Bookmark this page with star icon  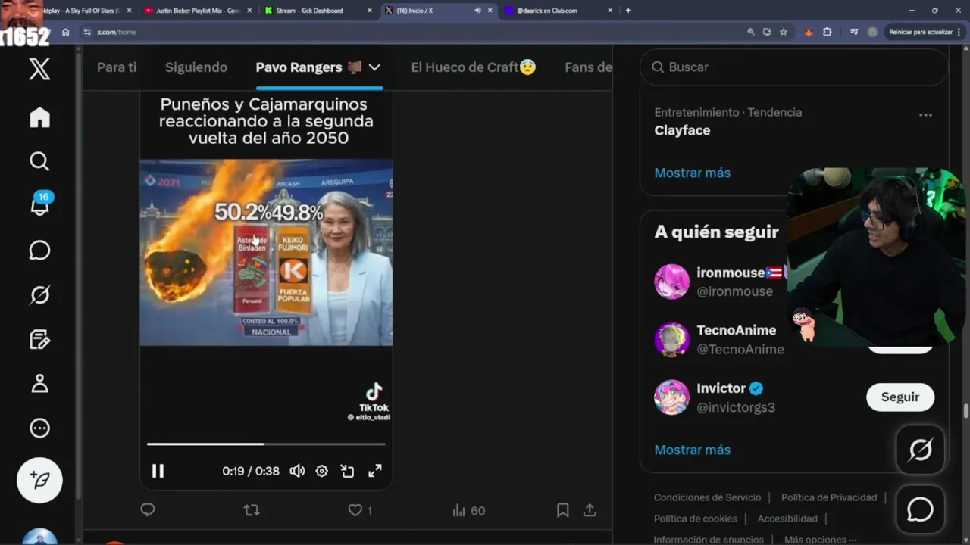click(x=784, y=32)
